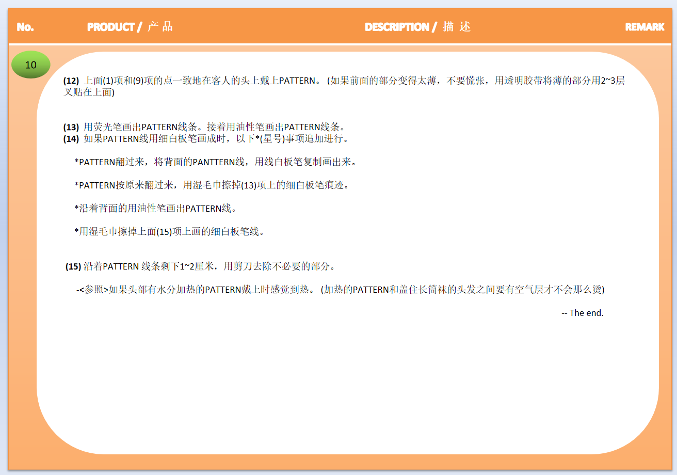Viewport: 677px width, 475px height.
Task: Click the bold "(12)" step number
Action: [x=71, y=81]
